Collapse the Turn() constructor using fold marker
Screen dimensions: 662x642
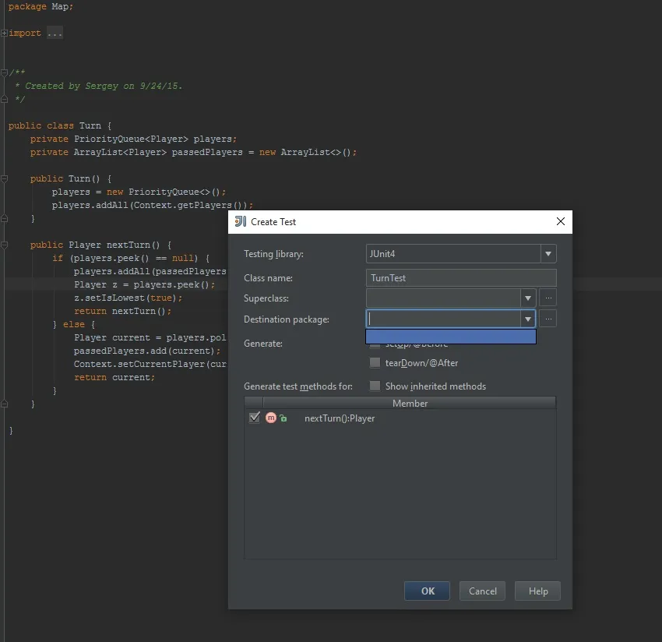[x=4, y=179]
